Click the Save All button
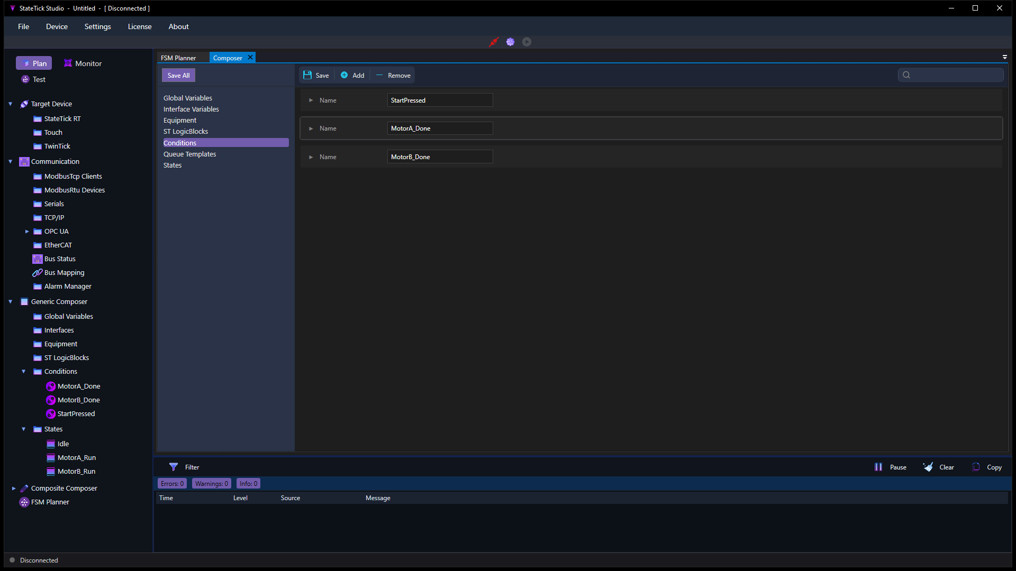The height and width of the screenshot is (571, 1016). pyautogui.click(x=178, y=75)
